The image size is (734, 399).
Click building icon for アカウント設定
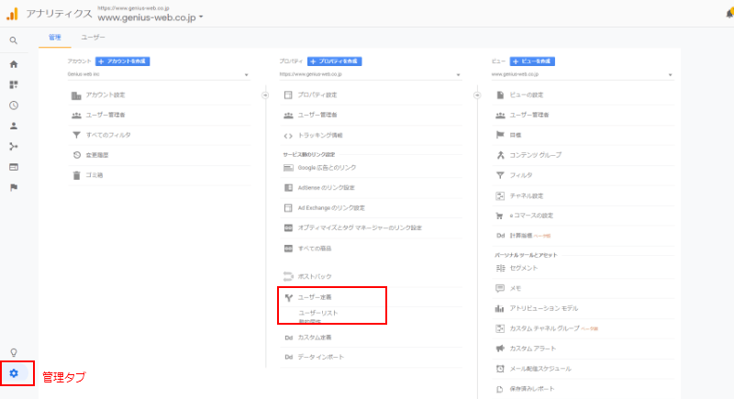coord(76,95)
